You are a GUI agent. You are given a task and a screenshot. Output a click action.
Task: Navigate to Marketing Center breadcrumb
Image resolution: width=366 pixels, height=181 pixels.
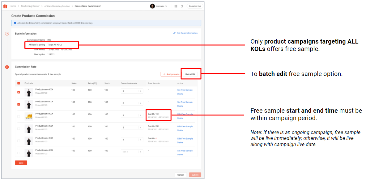pos(30,6)
